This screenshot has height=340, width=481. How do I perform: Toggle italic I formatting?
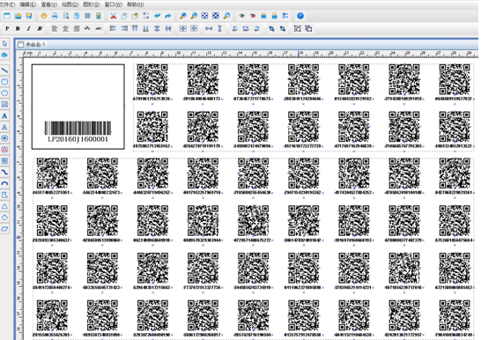coord(29,28)
